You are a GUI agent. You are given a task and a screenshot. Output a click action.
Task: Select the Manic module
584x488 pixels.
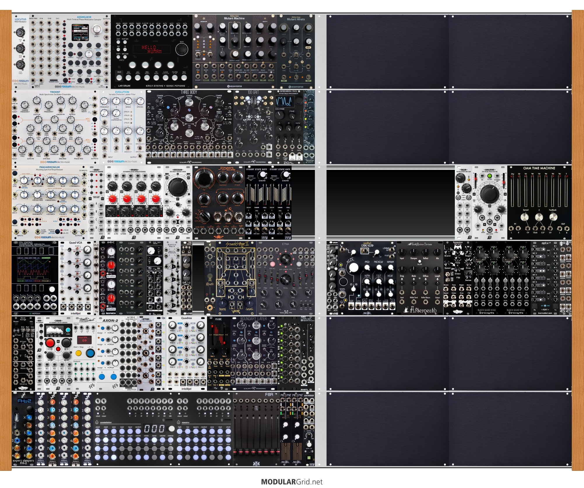(x=219, y=354)
